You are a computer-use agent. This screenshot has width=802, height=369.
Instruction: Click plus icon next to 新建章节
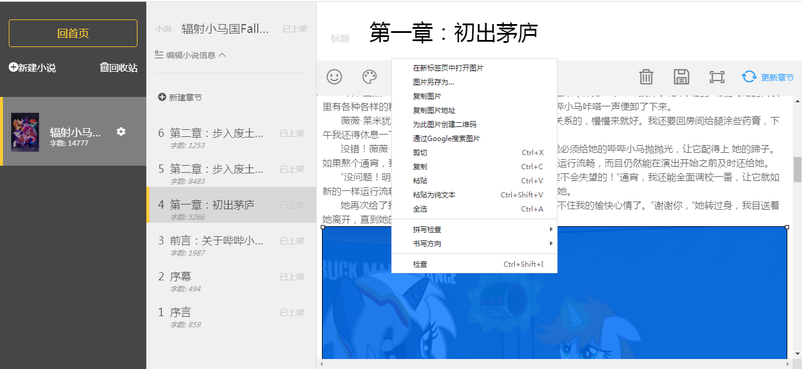click(x=162, y=97)
